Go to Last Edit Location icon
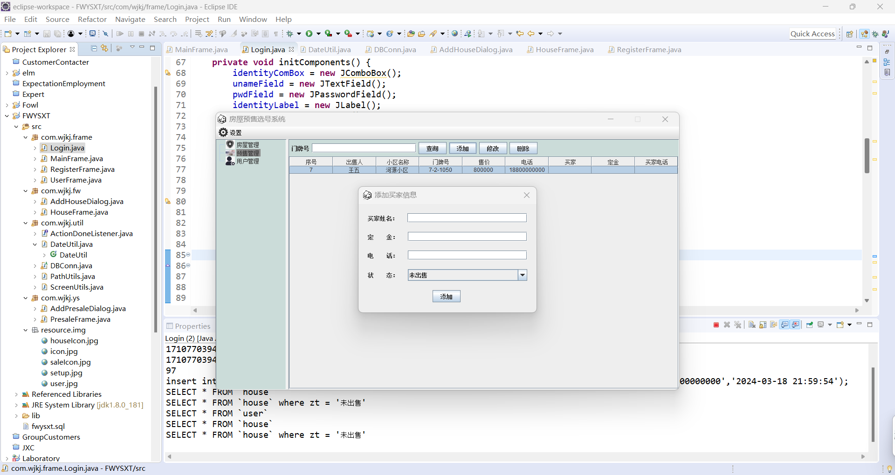 tap(520, 34)
